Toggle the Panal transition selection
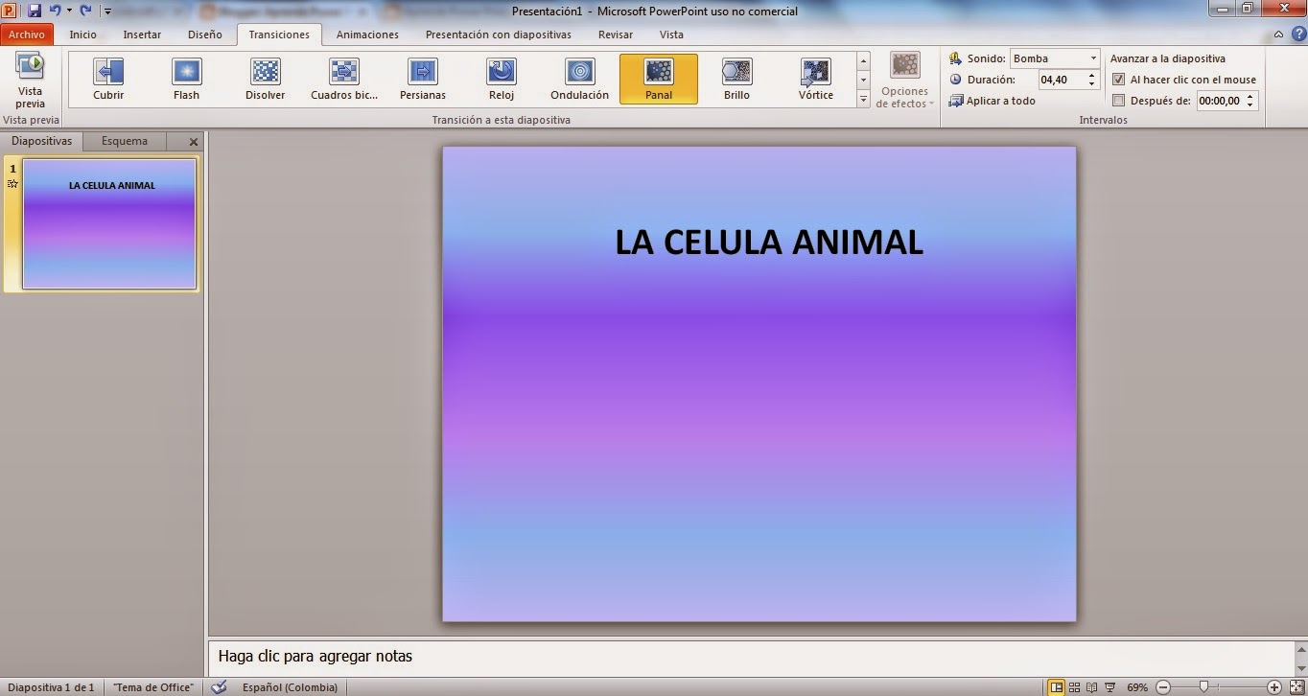This screenshot has width=1308, height=696. coord(658,77)
